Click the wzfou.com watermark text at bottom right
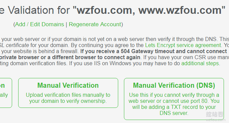Screen dimensions: 229x123 click(x=216, y=120)
